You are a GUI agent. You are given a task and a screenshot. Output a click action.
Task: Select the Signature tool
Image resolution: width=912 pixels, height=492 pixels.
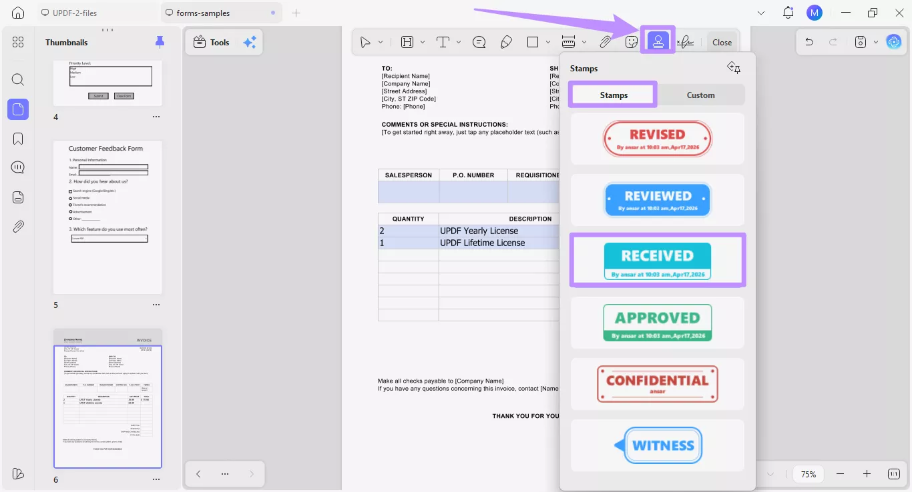685,42
